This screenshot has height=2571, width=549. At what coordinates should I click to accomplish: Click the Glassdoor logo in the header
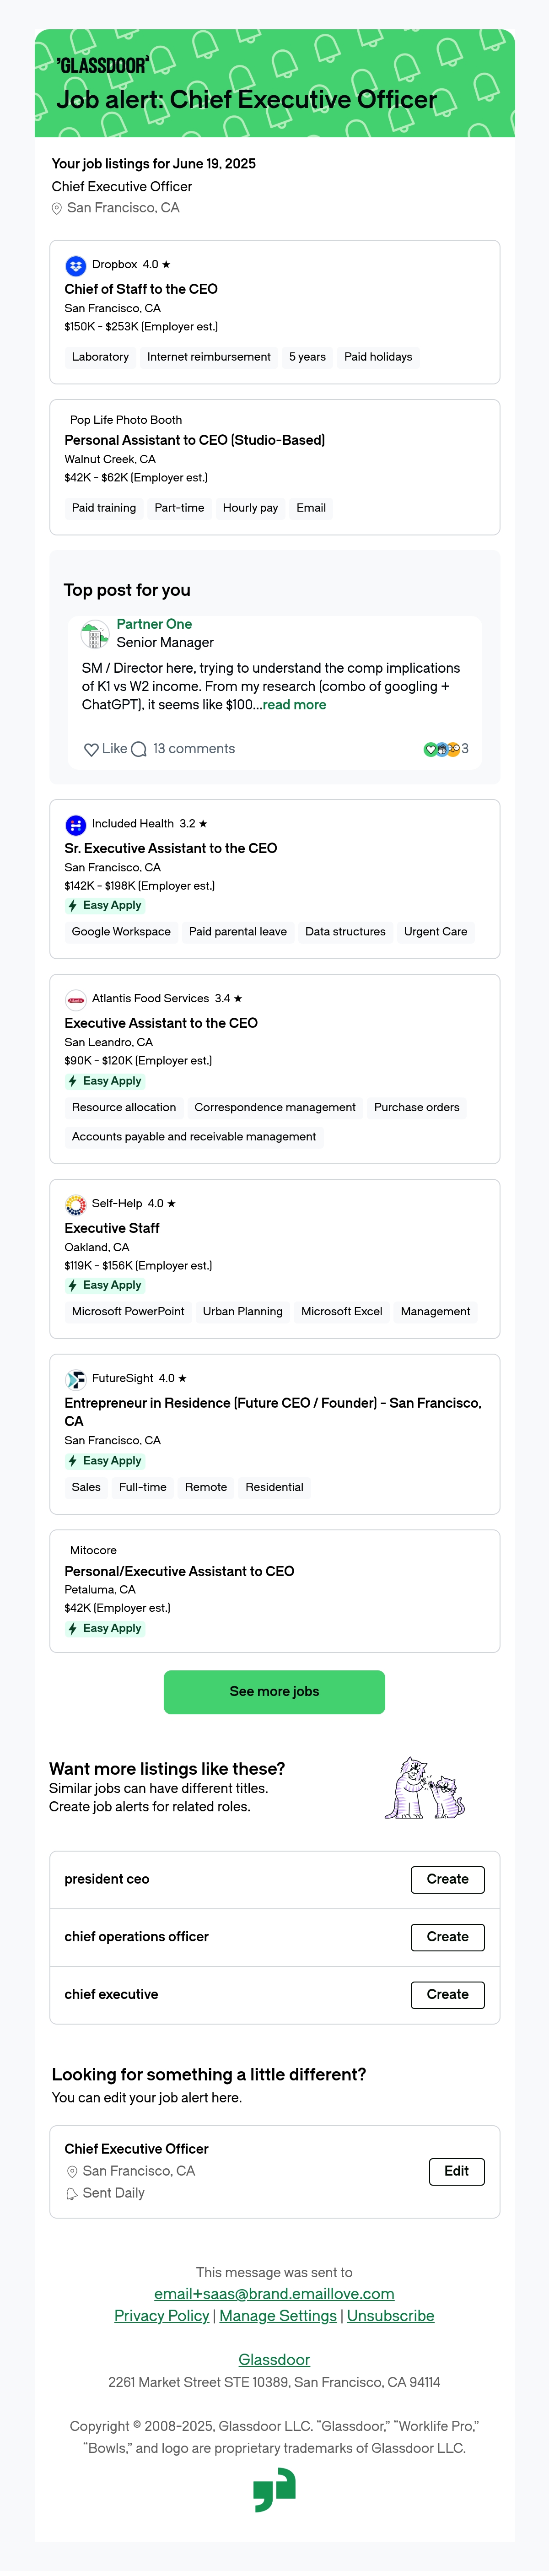point(104,66)
